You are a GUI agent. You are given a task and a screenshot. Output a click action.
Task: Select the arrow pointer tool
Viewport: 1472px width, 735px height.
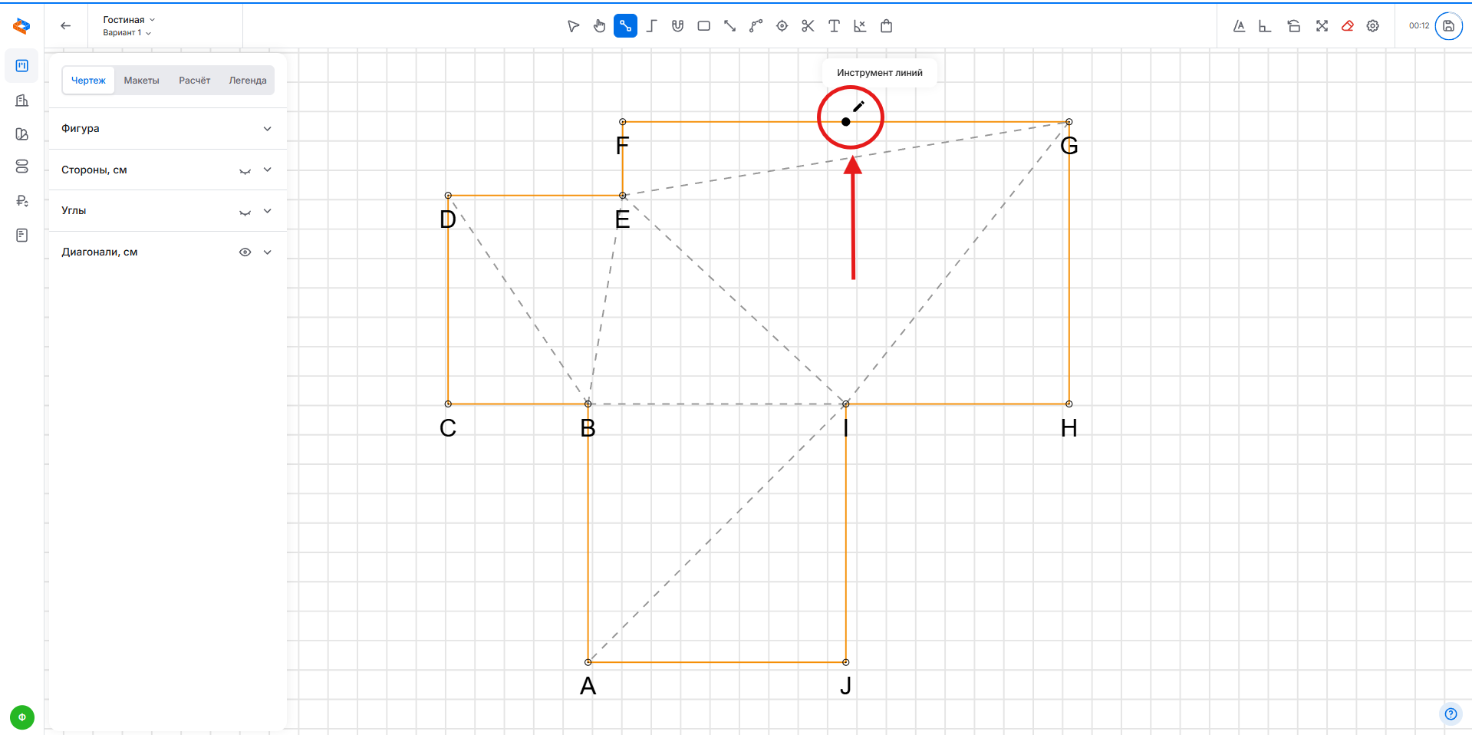573,26
